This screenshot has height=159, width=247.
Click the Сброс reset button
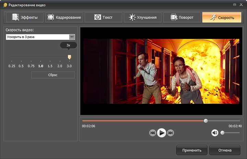coord(53,75)
